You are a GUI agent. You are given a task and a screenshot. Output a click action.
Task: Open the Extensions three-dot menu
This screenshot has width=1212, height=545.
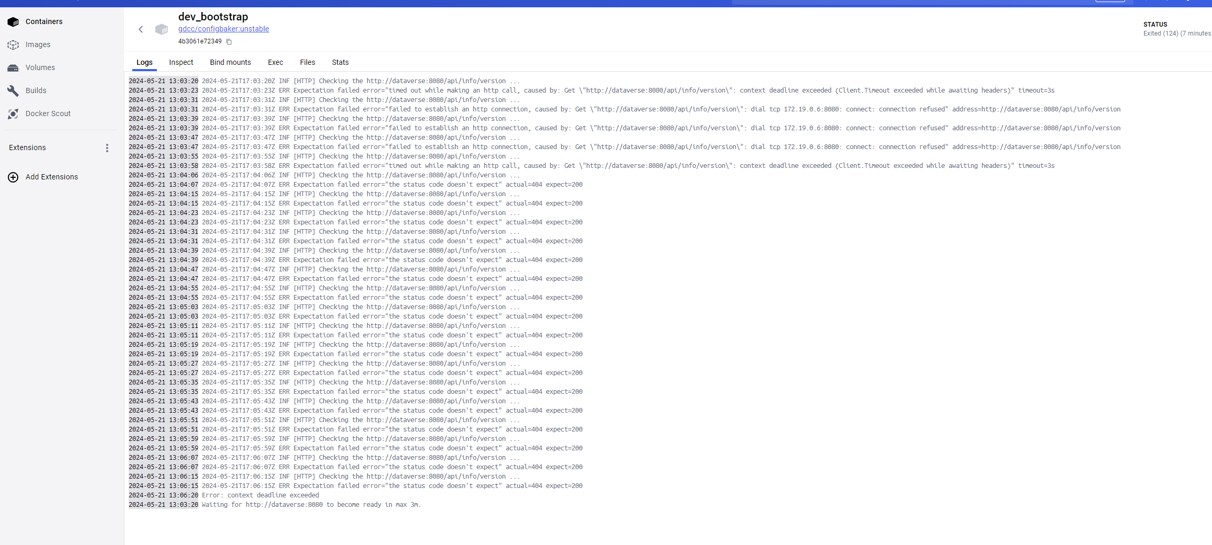coord(107,148)
